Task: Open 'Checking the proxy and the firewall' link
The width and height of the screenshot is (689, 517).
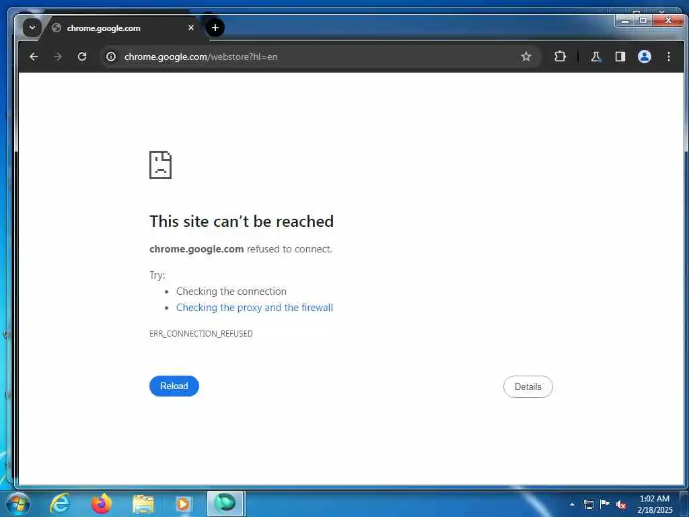Action: (x=254, y=308)
